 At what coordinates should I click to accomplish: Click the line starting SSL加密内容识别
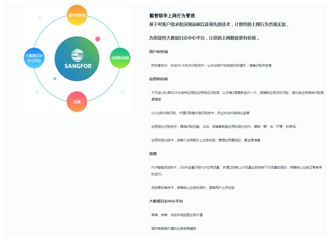point(200,113)
